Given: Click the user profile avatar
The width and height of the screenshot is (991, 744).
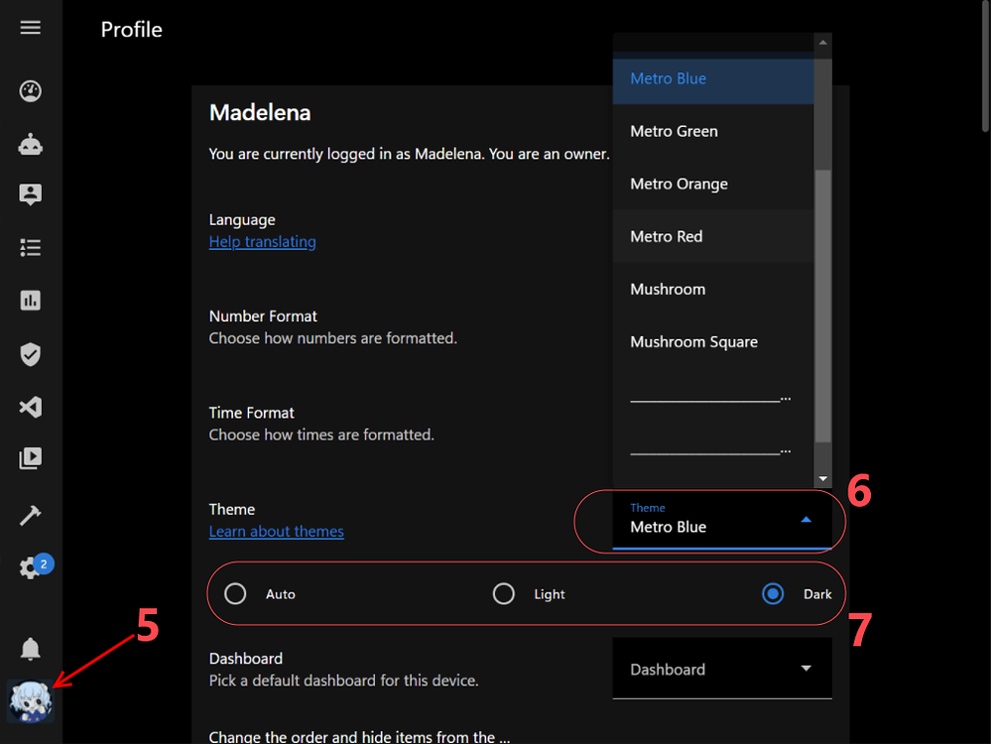Looking at the screenshot, I should pyautogui.click(x=31, y=701).
